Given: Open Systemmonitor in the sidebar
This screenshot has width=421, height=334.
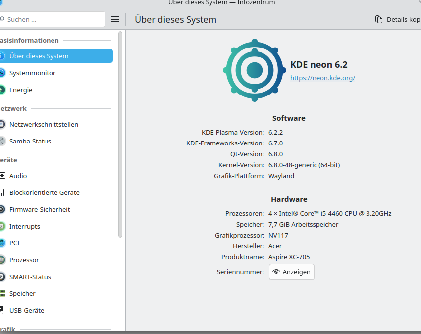Looking at the screenshot, I should pos(55,73).
